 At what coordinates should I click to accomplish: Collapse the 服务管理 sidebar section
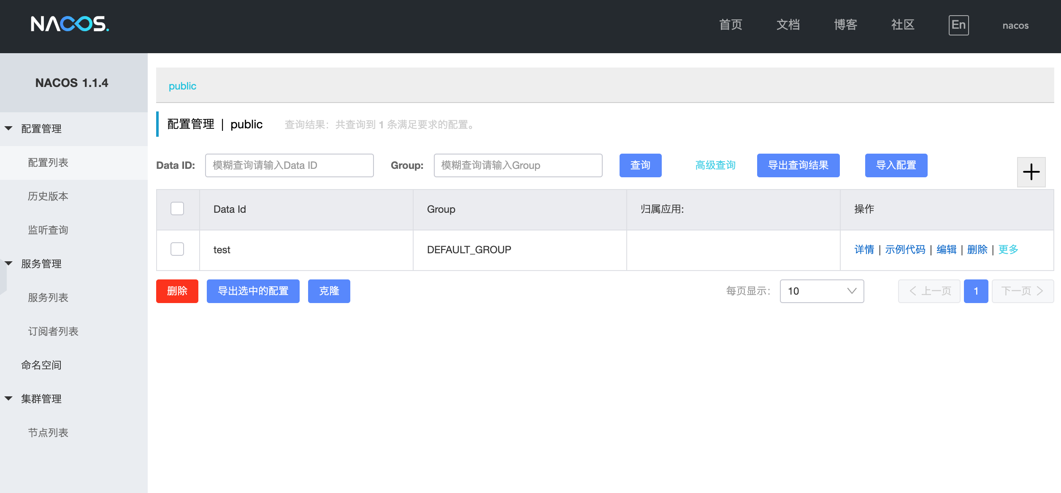[x=9, y=263]
